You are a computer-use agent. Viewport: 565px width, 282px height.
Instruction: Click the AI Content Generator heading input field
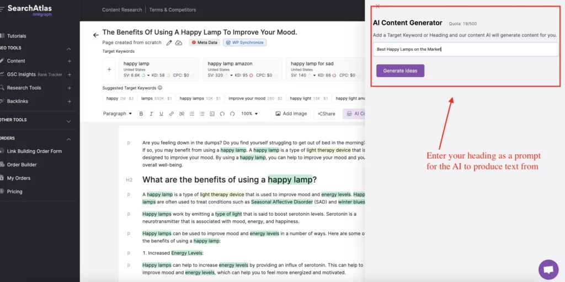(x=465, y=49)
